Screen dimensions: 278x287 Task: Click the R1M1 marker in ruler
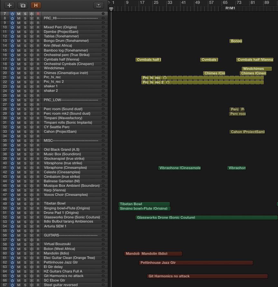point(230,8)
